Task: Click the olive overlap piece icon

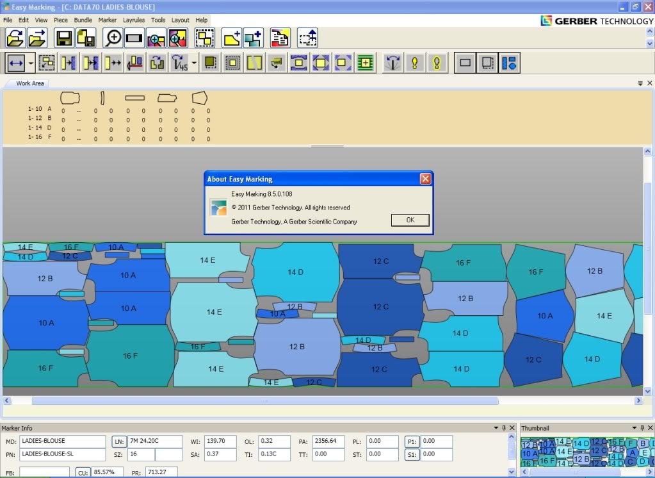Action: [210, 63]
